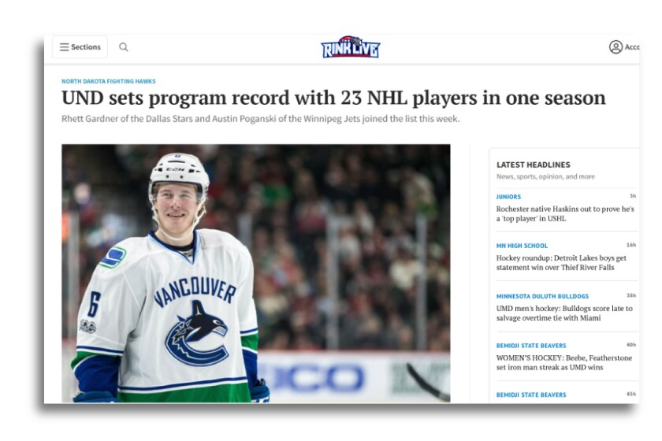This screenshot has height=441, width=662.
Task: Click the UND sets program record headline
Action: [x=333, y=98]
